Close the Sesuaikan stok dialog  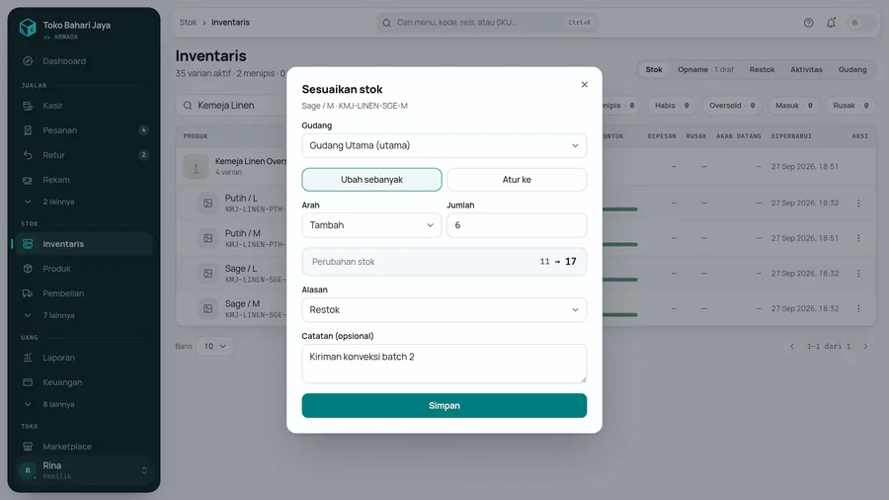(x=584, y=84)
